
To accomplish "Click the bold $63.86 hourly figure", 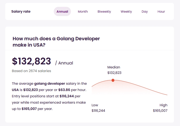I will coord(64,90).
